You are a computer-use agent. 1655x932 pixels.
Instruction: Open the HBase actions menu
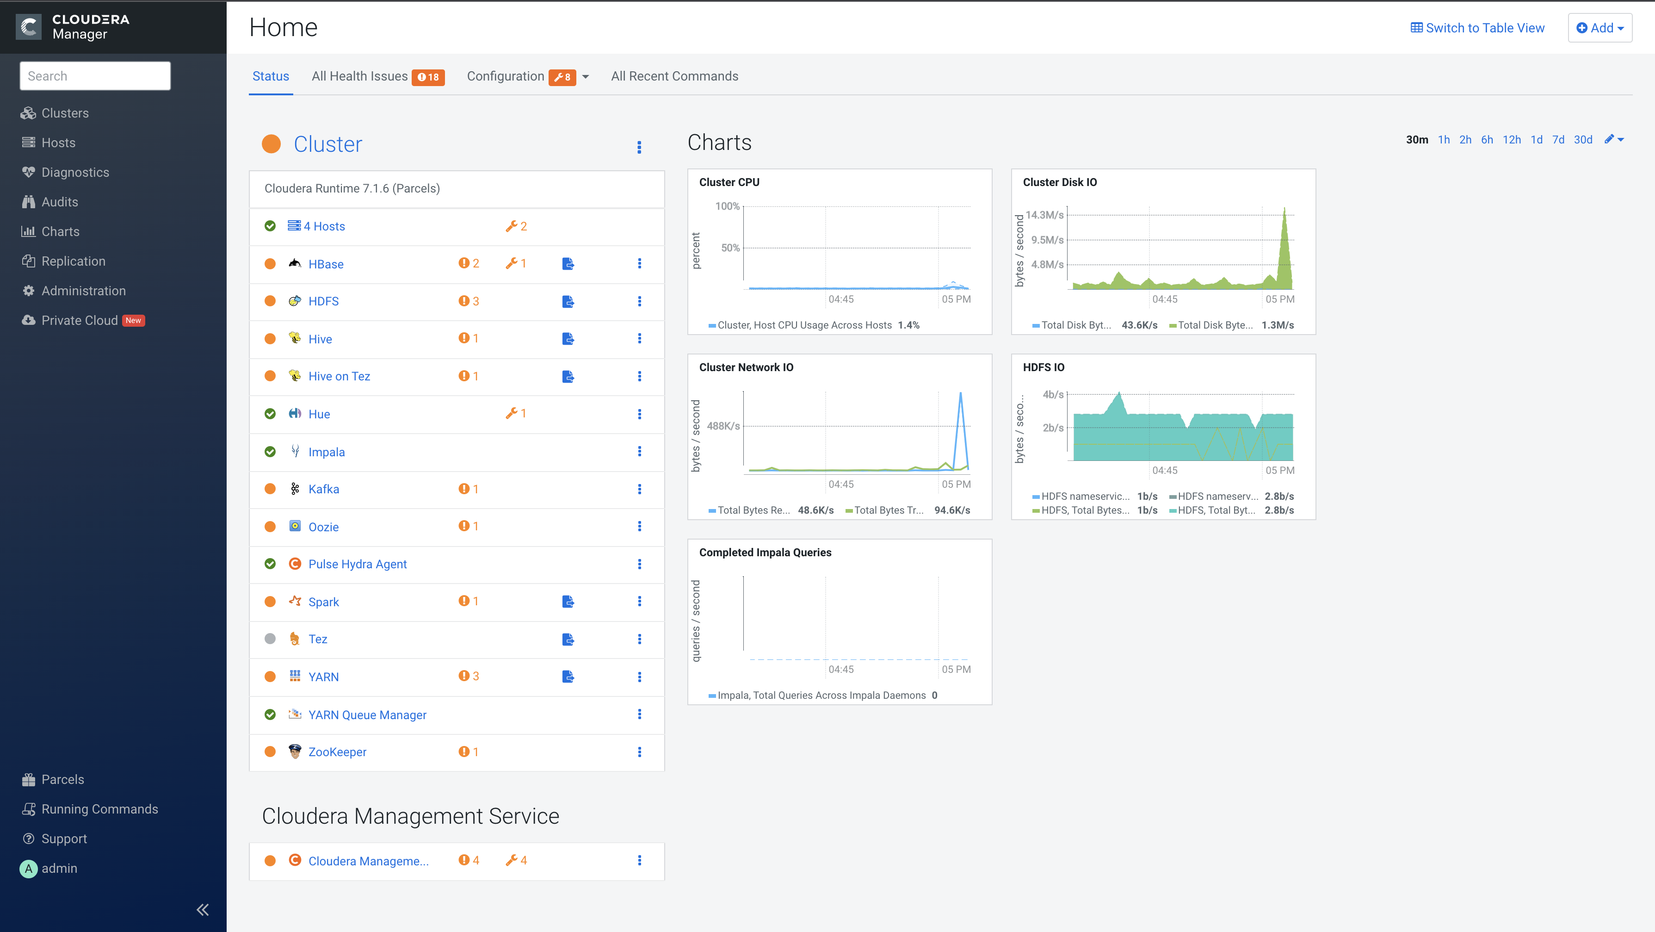[x=639, y=263]
